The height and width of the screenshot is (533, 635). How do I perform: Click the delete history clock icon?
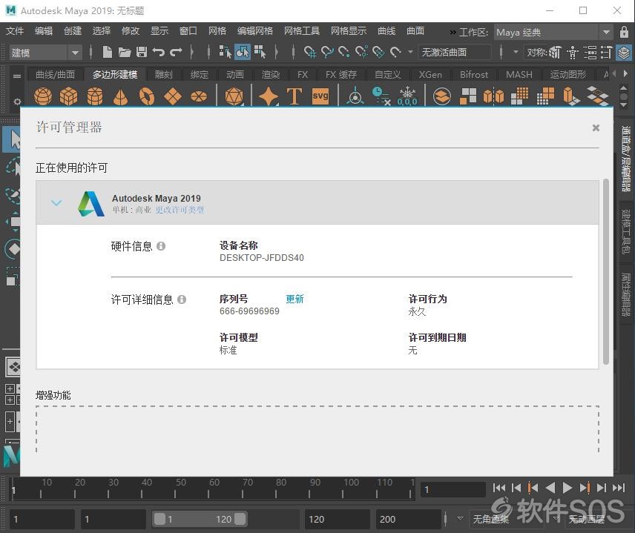coord(381,96)
